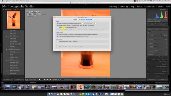Toggle Soft Proofing checkbox
Screen dimensions: 171x96
coord(63,80)
